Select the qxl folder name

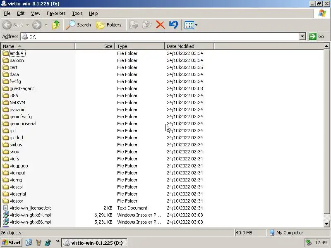pyautogui.click(x=12, y=131)
